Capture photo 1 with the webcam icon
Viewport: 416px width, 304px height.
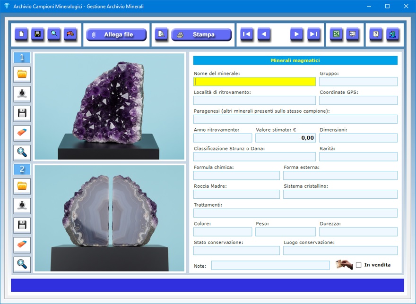click(22, 94)
